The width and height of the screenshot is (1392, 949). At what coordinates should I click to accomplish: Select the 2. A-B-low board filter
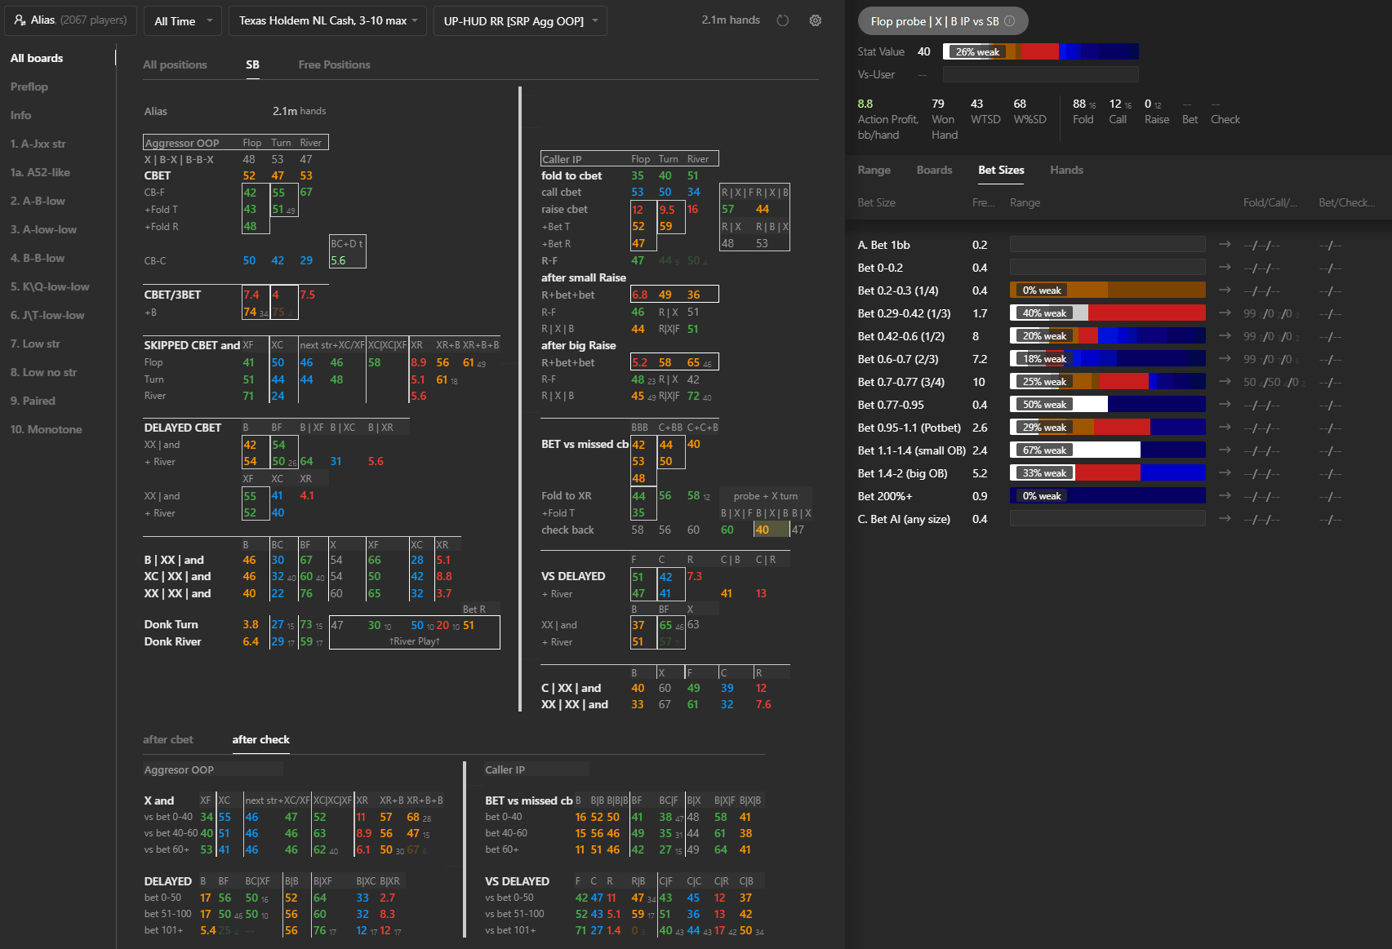38,201
